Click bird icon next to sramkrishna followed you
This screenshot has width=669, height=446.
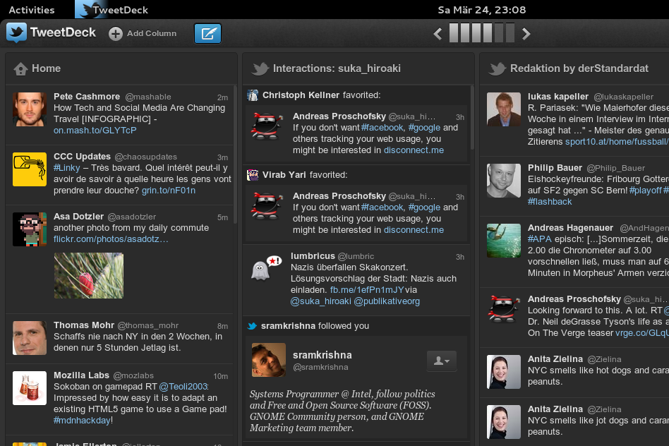click(x=252, y=326)
